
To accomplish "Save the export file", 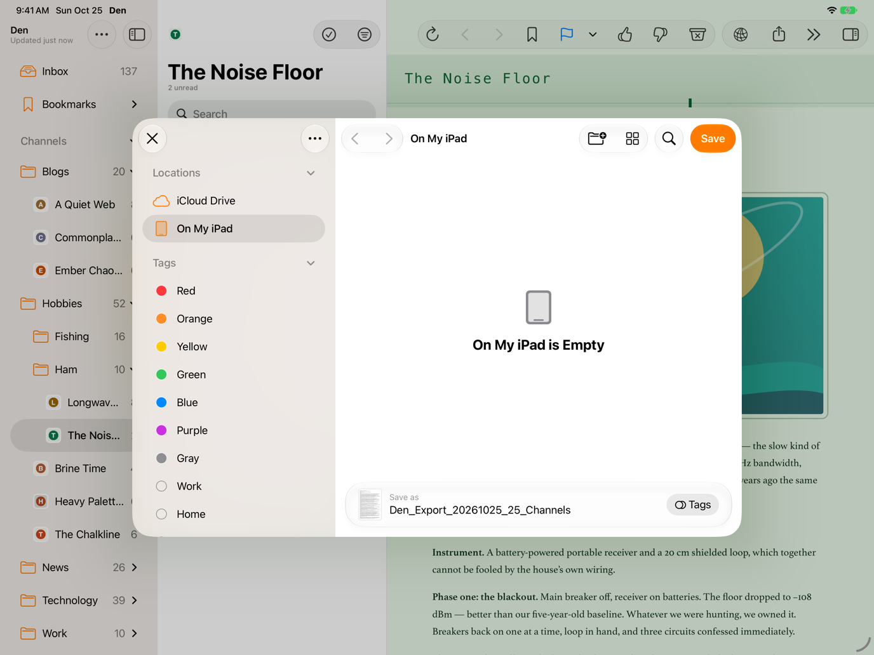I will point(713,138).
